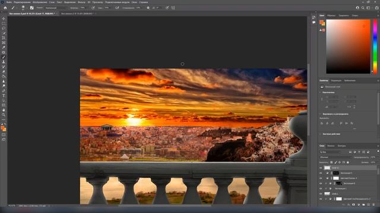Switch to the Библиотеки tab
Viewport: 380px width, 213px height.
[350, 80]
